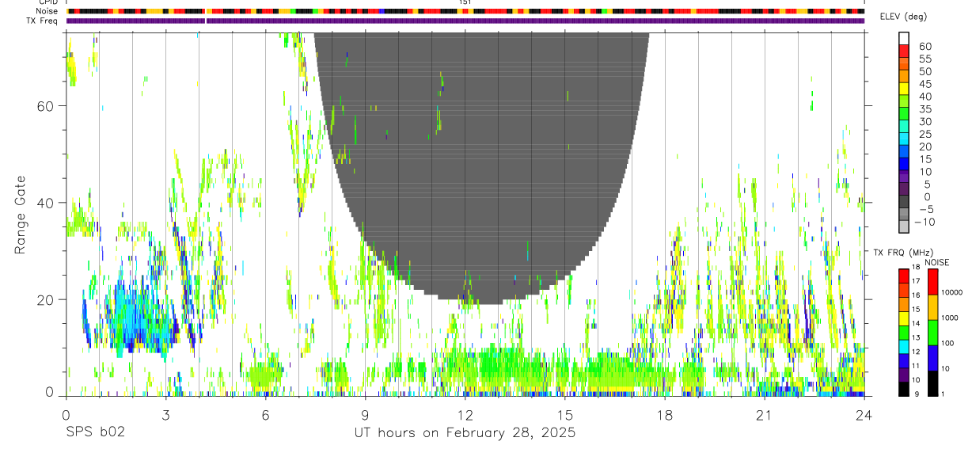Click the 'TX Freq' row label at top left
Image resolution: width=972 pixels, height=449 pixels.
pos(44,21)
